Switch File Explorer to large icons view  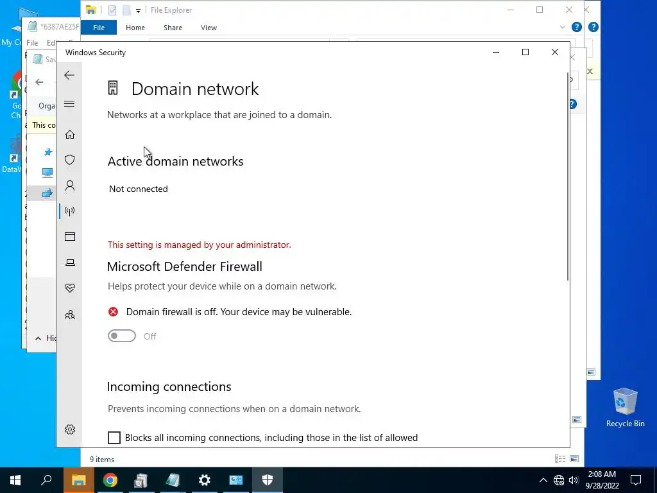574,459
